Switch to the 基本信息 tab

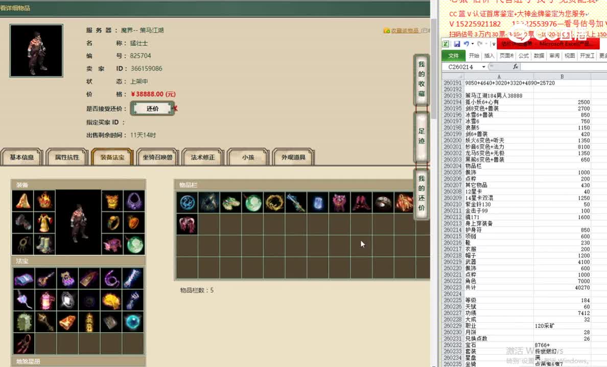click(21, 157)
